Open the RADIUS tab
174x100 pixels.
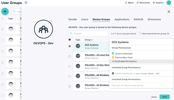point(138,19)
